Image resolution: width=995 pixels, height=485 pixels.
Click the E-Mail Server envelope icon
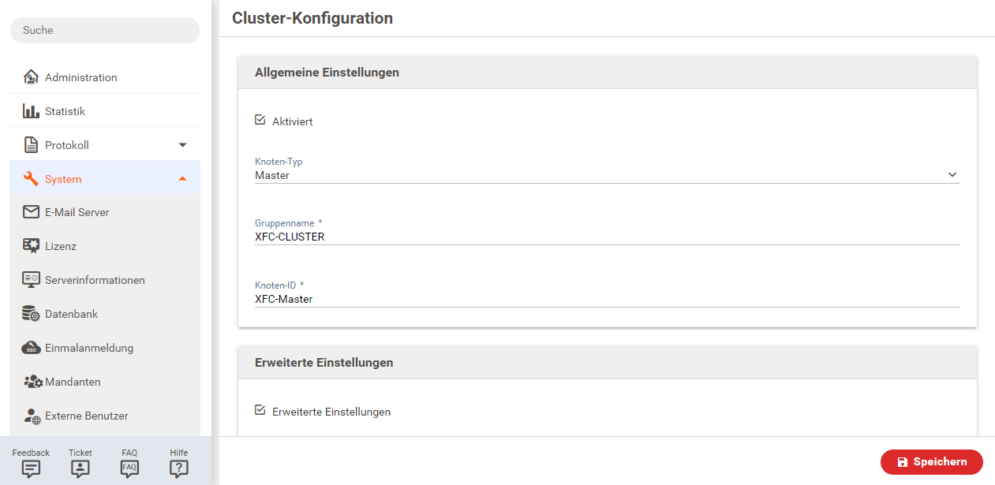(32, 212)
